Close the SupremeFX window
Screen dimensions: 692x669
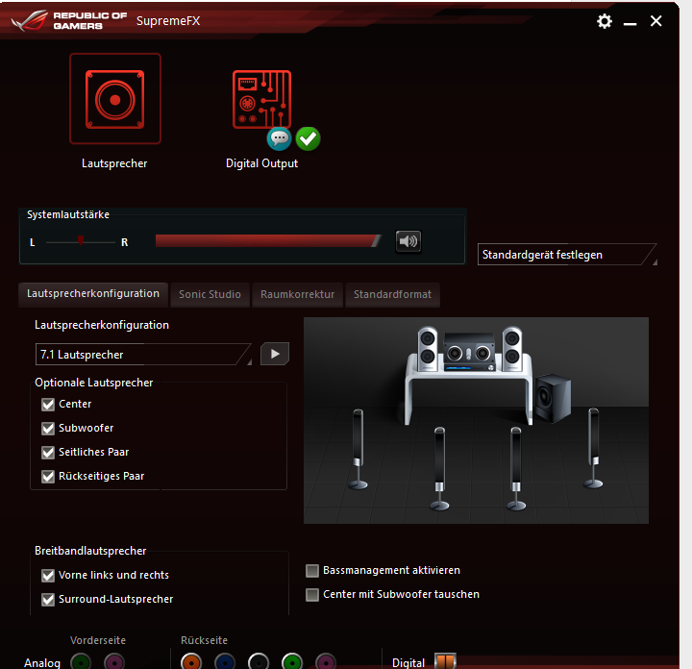click(x=655, y=21)
